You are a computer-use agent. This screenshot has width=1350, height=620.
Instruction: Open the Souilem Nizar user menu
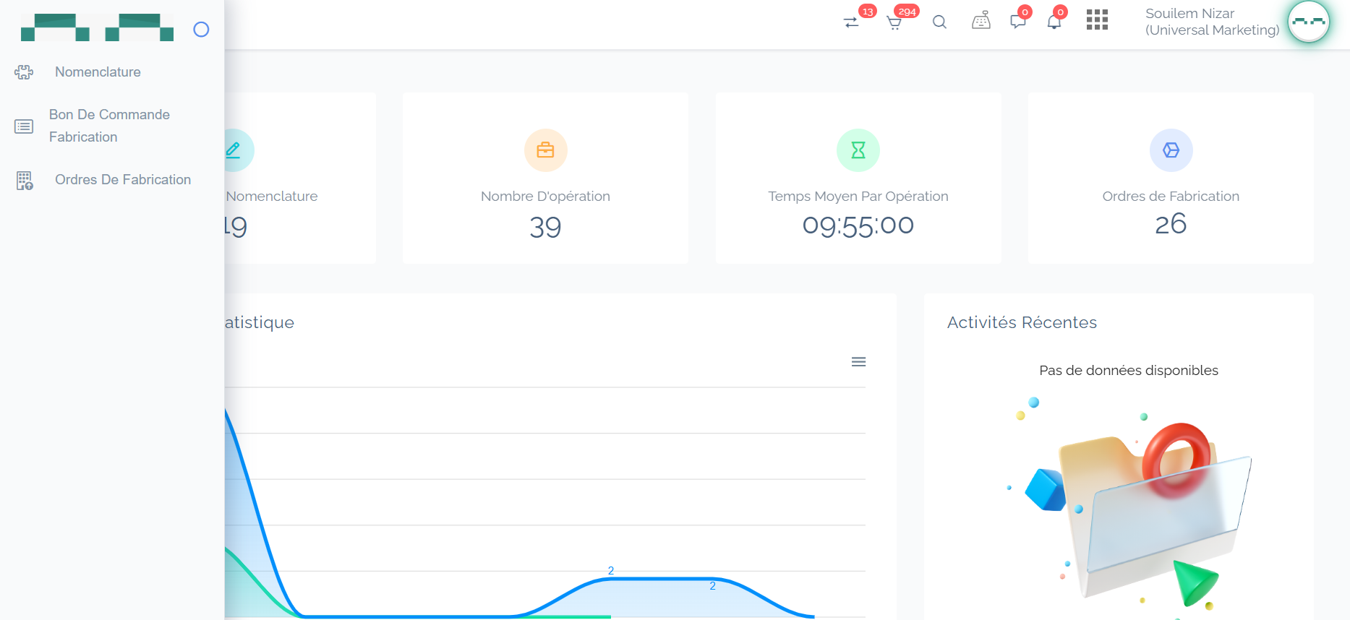tap(1212, 22)
